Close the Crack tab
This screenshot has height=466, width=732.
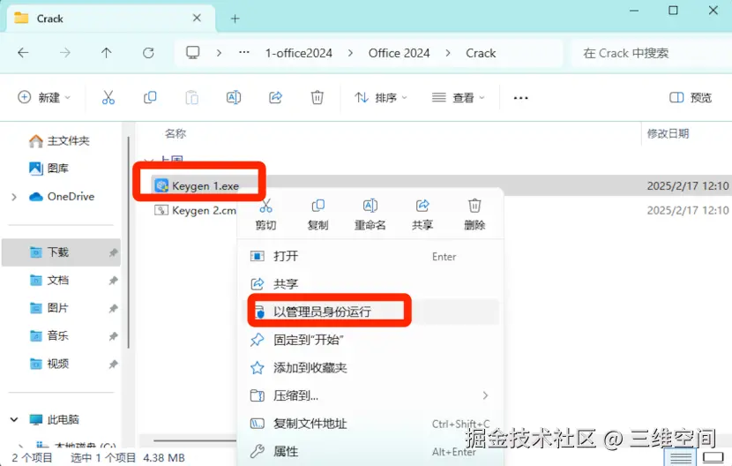(x=197, y=19)
